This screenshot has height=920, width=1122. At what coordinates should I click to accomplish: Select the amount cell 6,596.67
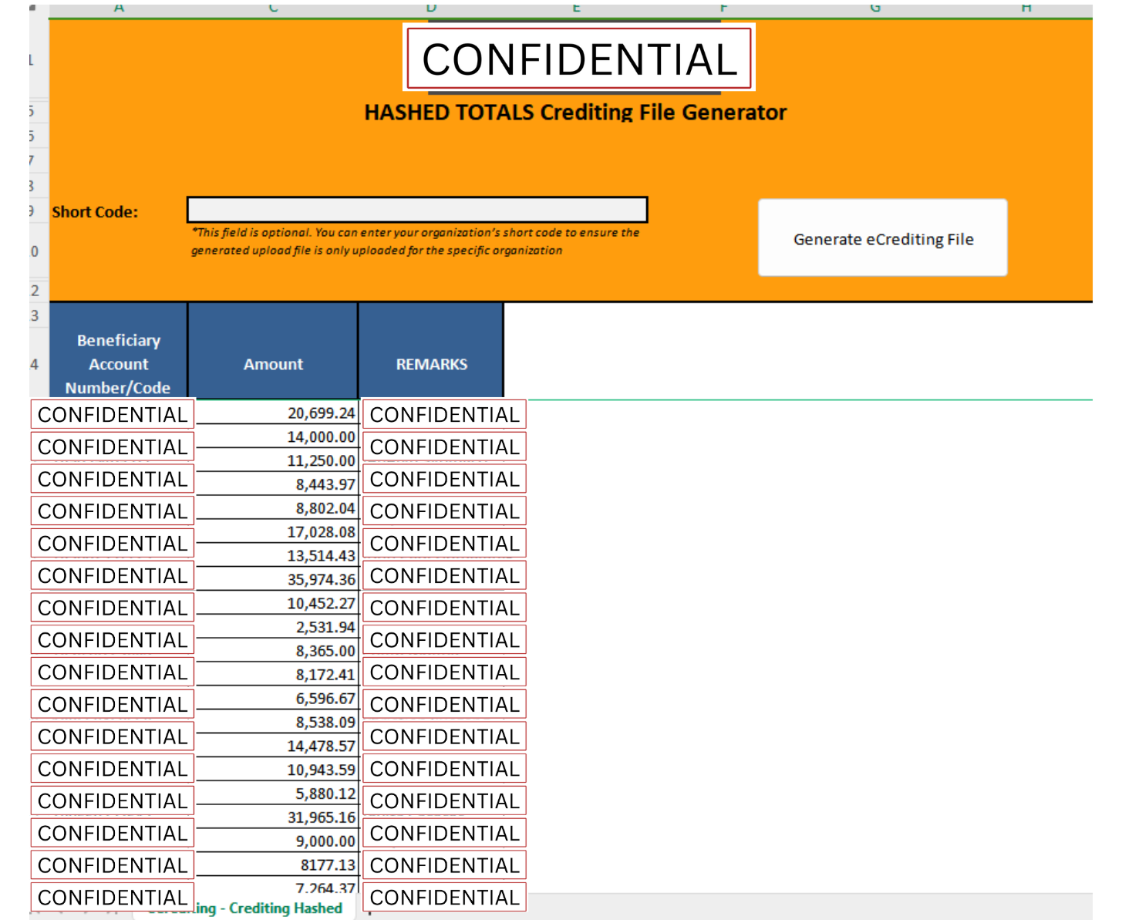(x=278, y=699)
